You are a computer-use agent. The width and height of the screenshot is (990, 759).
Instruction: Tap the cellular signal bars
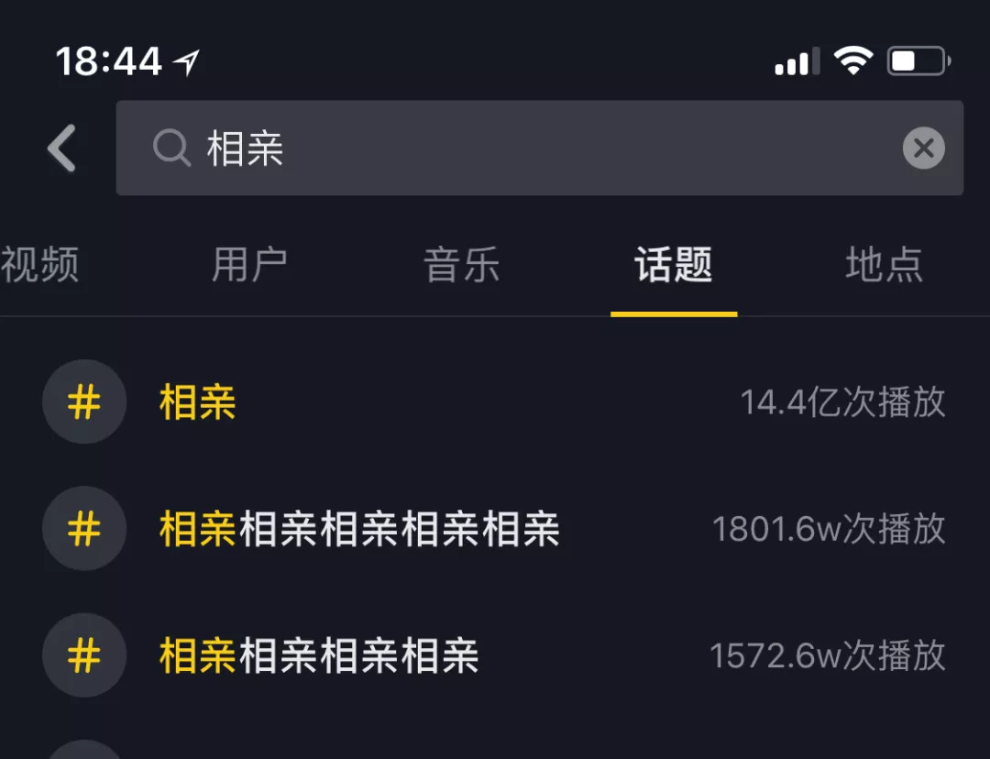pyautogui.click(x=796, y=62)
